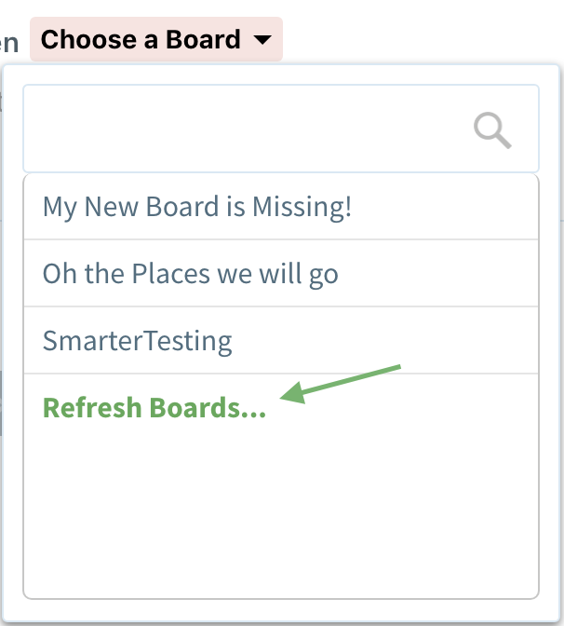Collapse the board list using the dropdown caret
The height and width of the screenshot is (626, 564).
[262, 40]
